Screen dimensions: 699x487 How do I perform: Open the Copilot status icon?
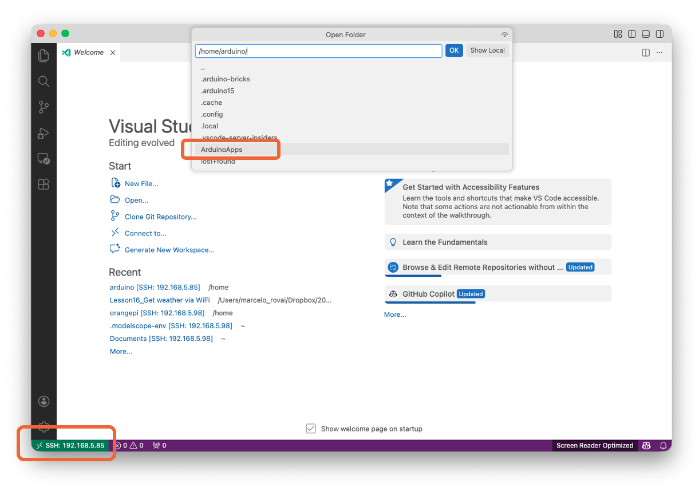pyautogui.click(x=646, y=445)
